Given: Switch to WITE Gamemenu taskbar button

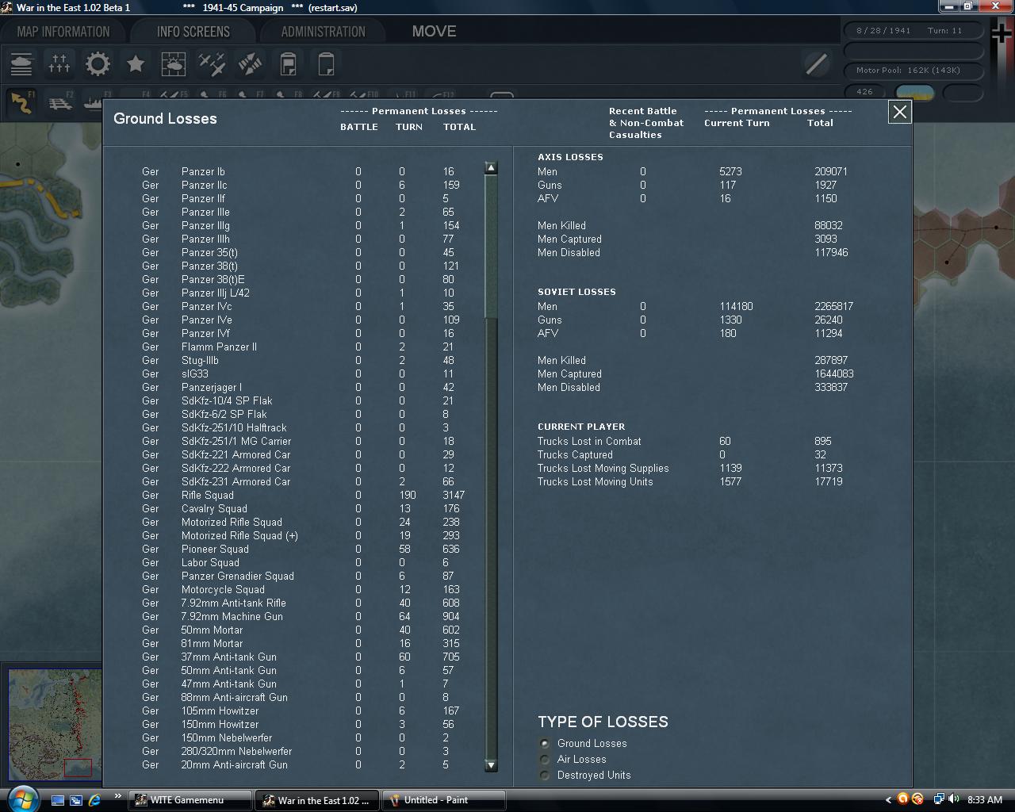Looking at the screenshot, I should coord(190,800).
